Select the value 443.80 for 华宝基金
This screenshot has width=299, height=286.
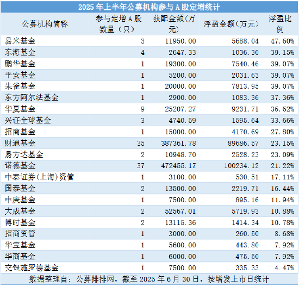click(247, 245)
